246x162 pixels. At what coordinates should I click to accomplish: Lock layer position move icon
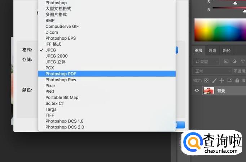pyautogui.click(x=221, y=80)
